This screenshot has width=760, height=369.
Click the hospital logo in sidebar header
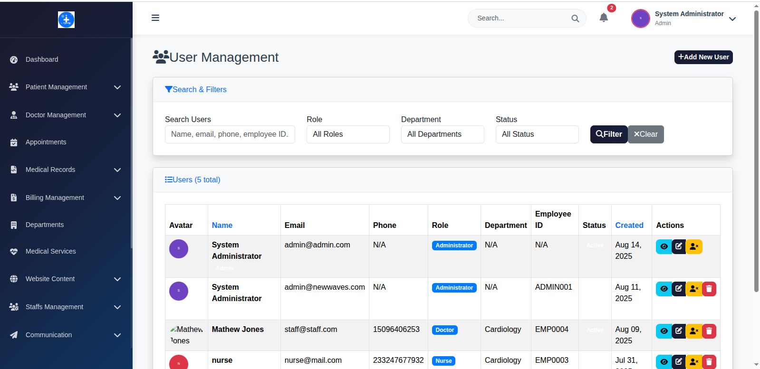pos(66,19)
